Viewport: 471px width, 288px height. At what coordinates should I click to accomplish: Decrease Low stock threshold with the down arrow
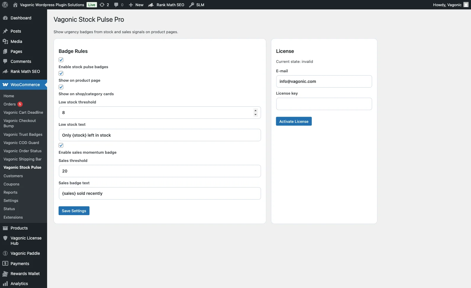click(256, 115)
